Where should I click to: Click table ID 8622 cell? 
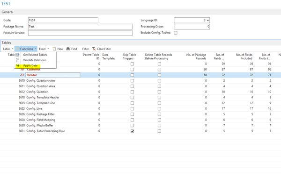[22, 109]
